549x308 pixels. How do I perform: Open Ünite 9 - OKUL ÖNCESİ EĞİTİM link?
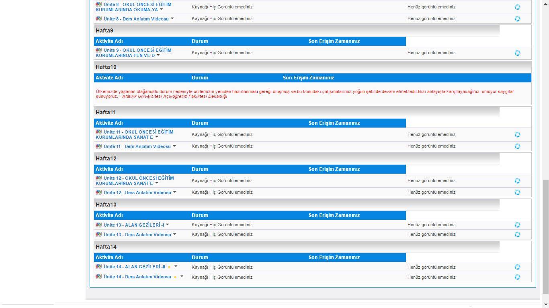(134, 53)
